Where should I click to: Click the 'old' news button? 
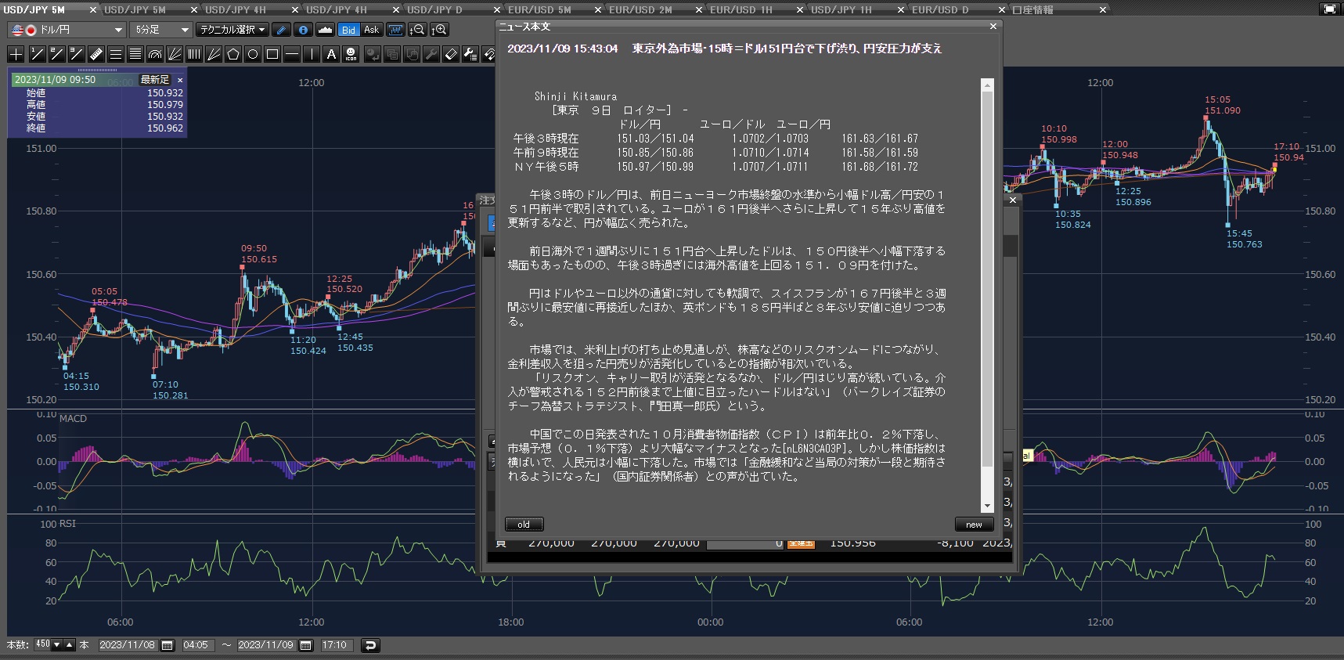[524, 525]
